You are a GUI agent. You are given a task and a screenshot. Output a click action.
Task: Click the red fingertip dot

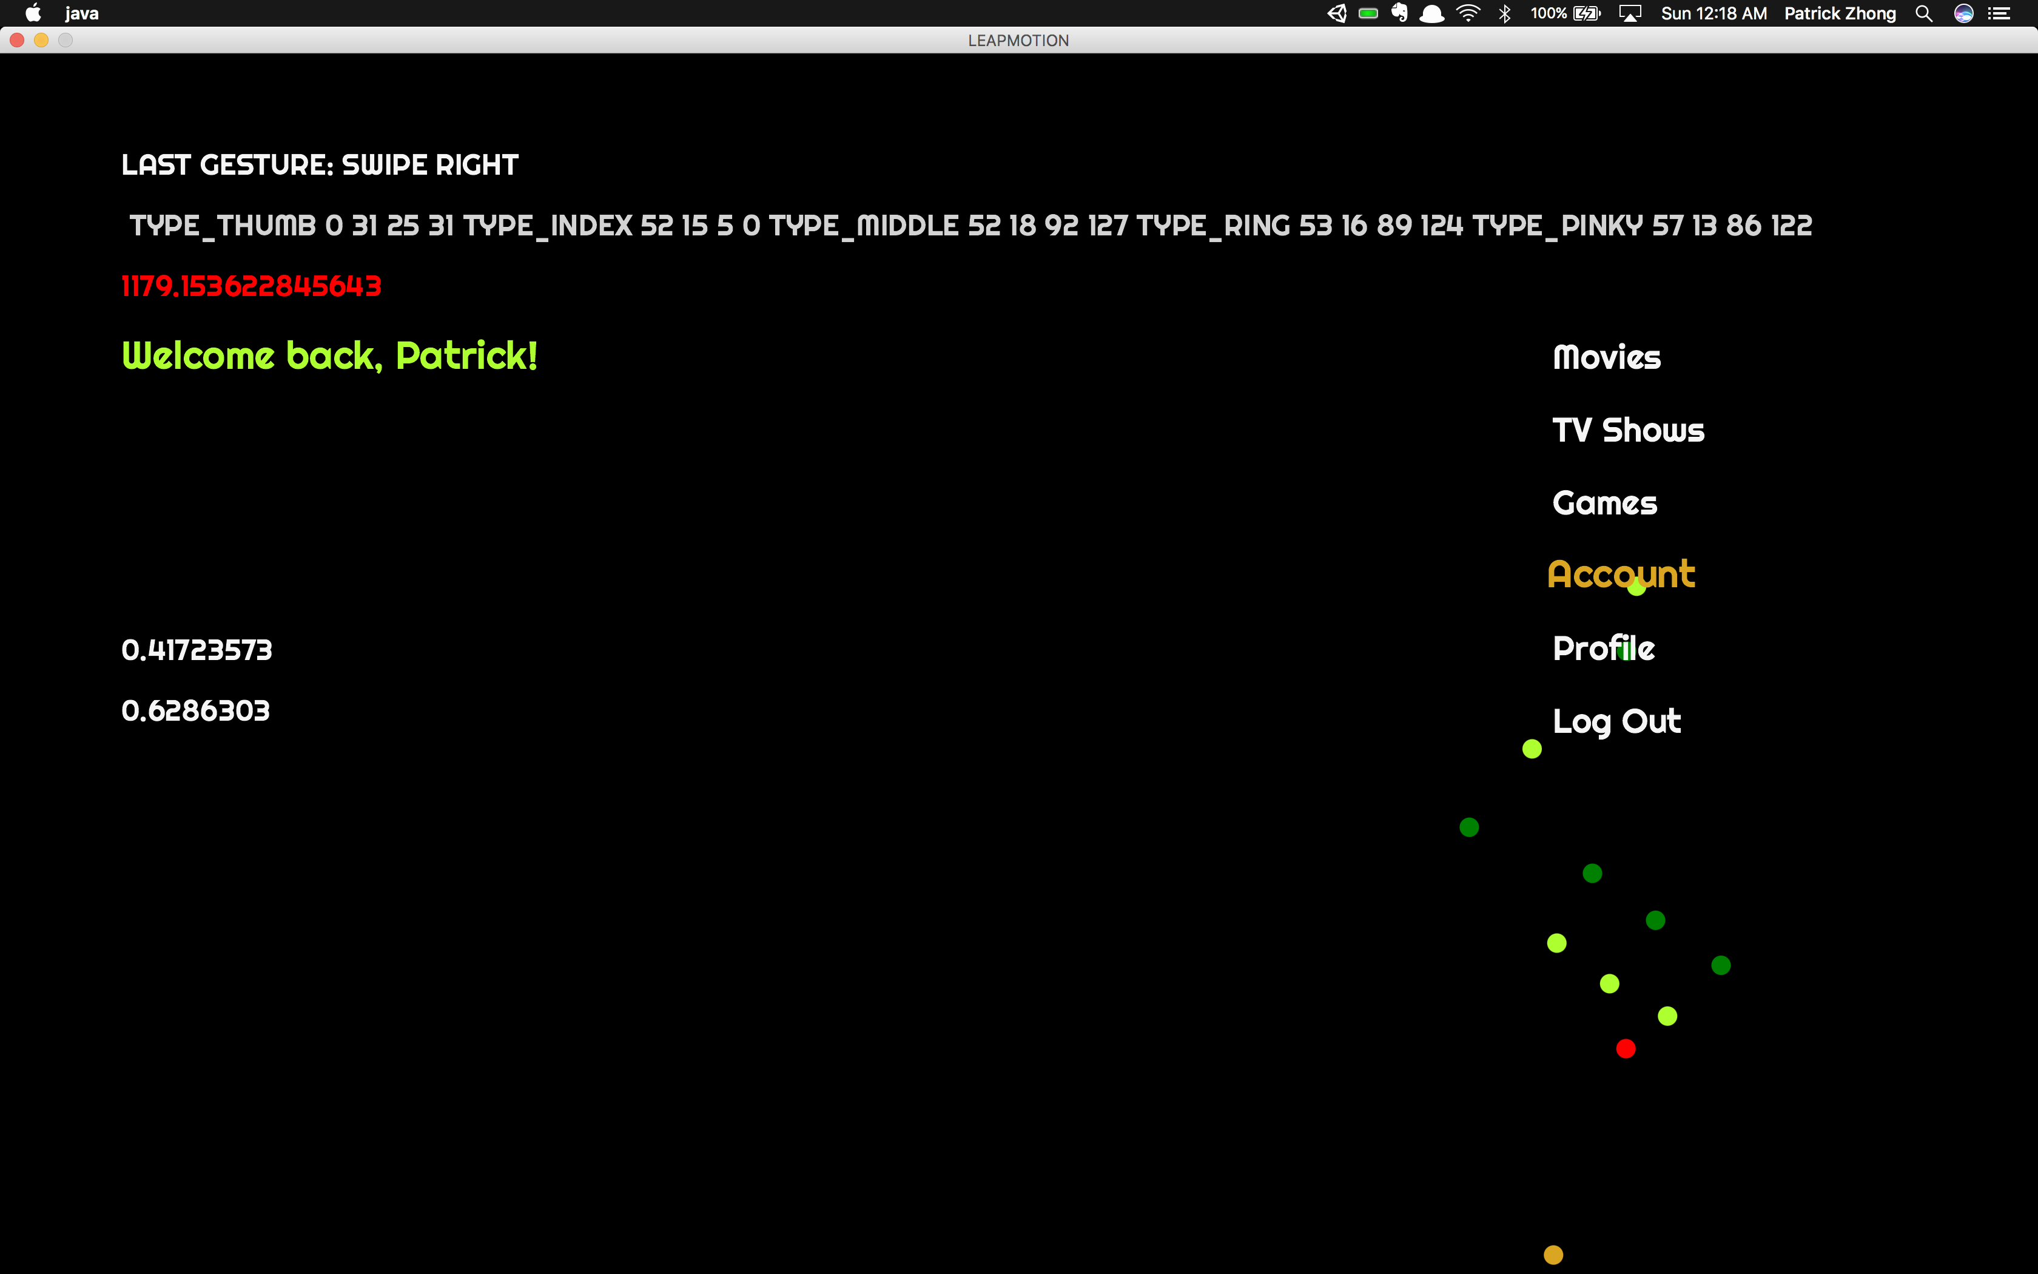coord(1626,1048)
